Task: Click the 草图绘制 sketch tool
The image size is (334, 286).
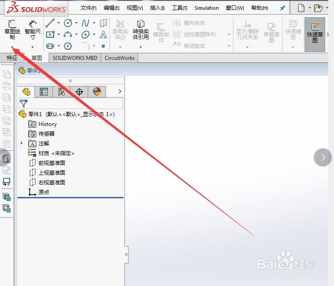Action: pyautogui.click(x=12, y=30)
